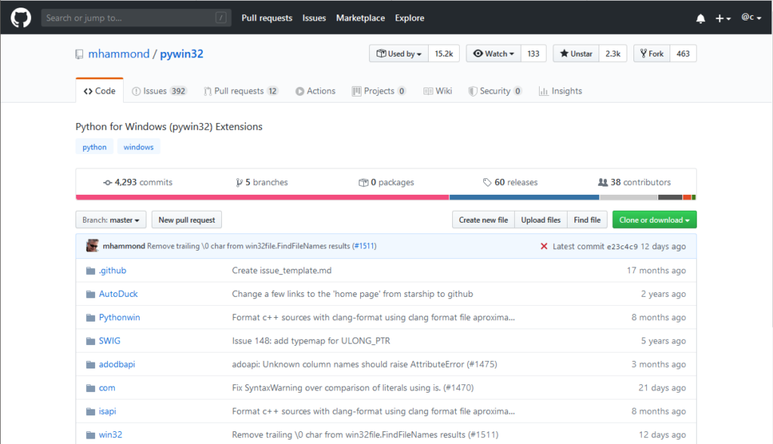The width and height of the screenshot is (773, 444).
Task: Click the folder icon beside SWIG
Action: [x=91, y=341]
